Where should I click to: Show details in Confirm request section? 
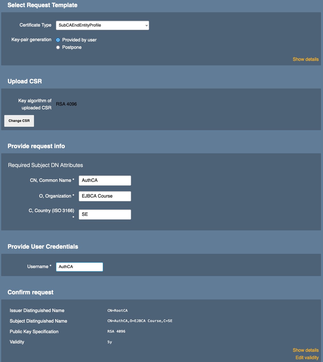[x=305, y=350]
